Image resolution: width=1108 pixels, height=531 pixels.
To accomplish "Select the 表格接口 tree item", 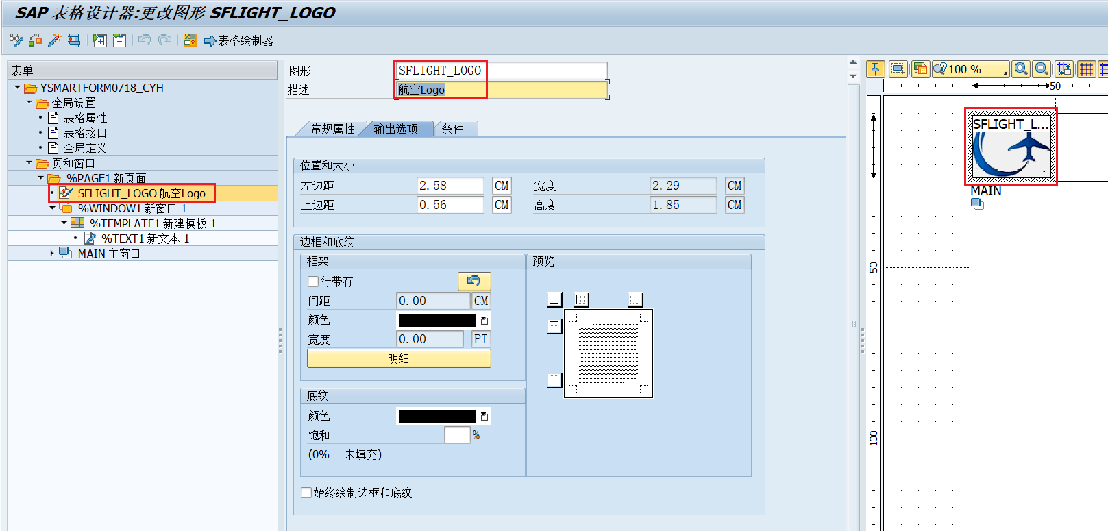I will [x=85, y=133].
